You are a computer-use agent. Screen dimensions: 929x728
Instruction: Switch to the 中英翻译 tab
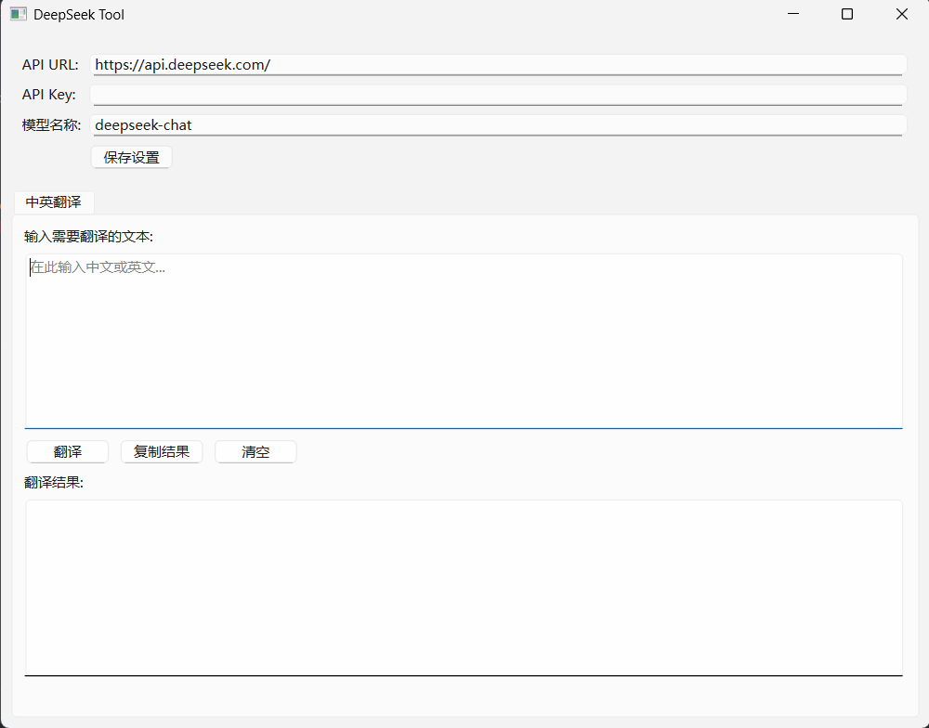point(53,202)
